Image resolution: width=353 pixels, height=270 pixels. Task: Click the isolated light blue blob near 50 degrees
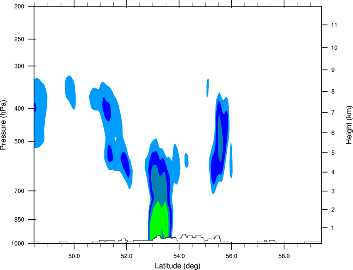pos(70,92)
